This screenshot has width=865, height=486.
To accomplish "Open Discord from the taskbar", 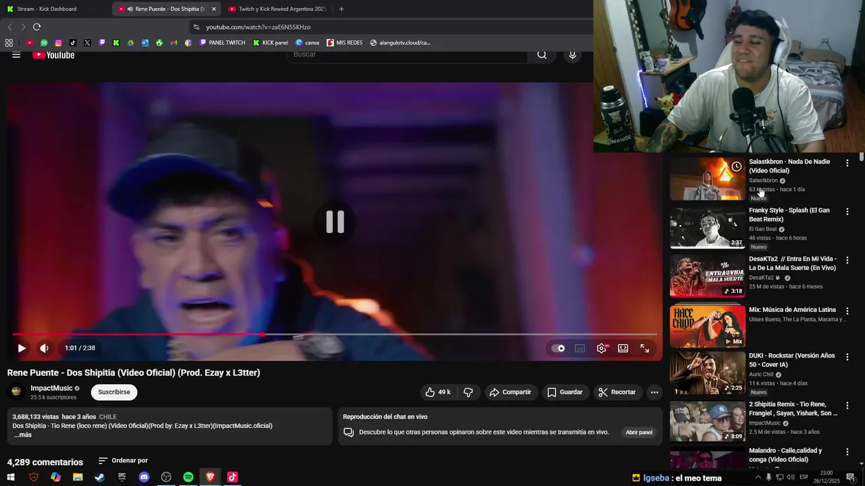I will (144, 477).
